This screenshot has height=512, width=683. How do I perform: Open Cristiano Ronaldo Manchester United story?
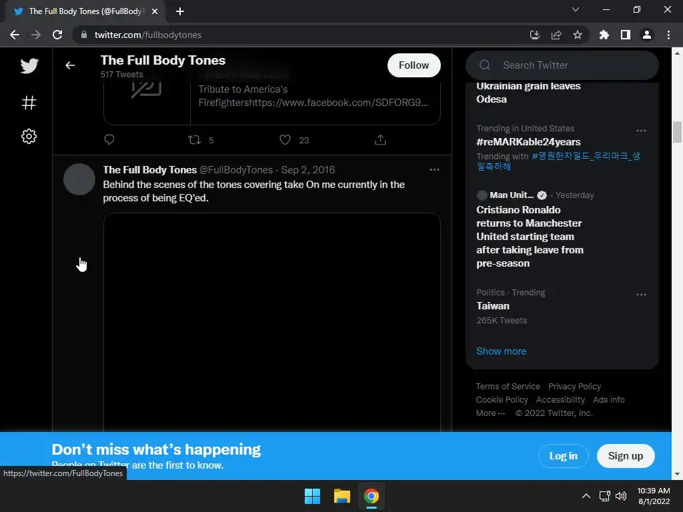click(x=530, y=237)
